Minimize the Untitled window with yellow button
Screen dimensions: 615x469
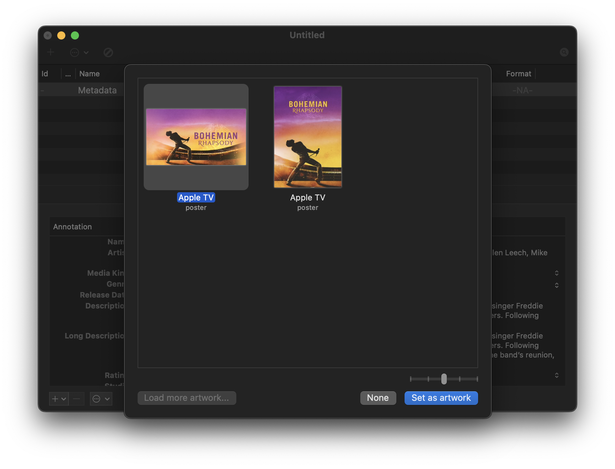[x=61, y=35]
